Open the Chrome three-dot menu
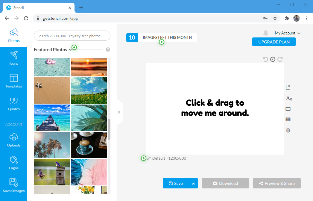 click(x=306, y=18)
